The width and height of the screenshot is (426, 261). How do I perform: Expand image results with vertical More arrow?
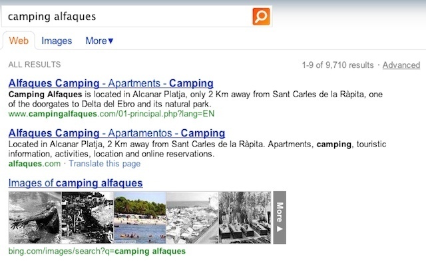pos(280,218)
